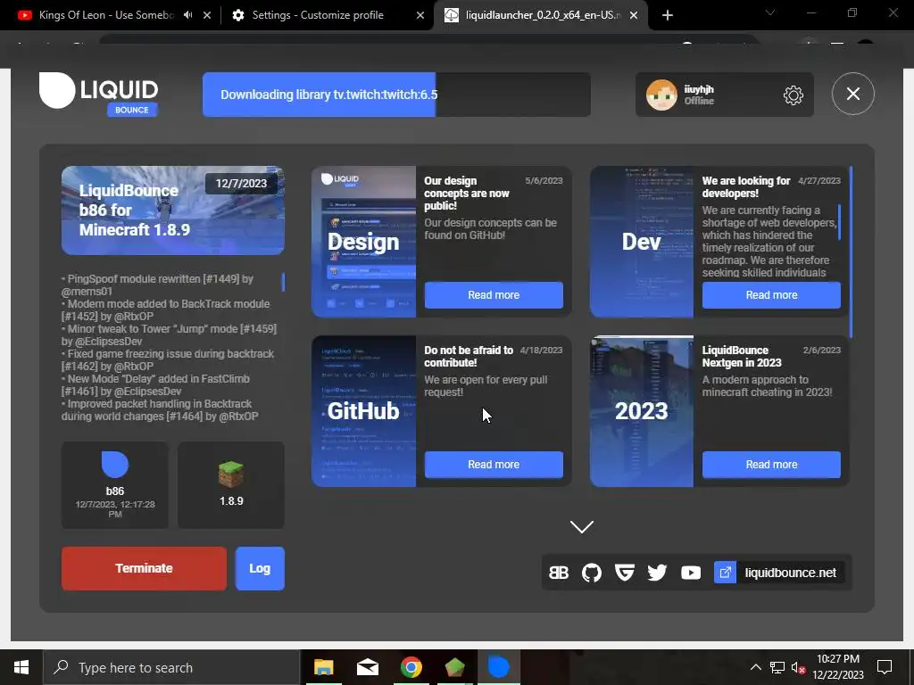The width and height of the screenshot is (914, 685).
Task: Read more about looking for developers
Action: click(771, 294)
